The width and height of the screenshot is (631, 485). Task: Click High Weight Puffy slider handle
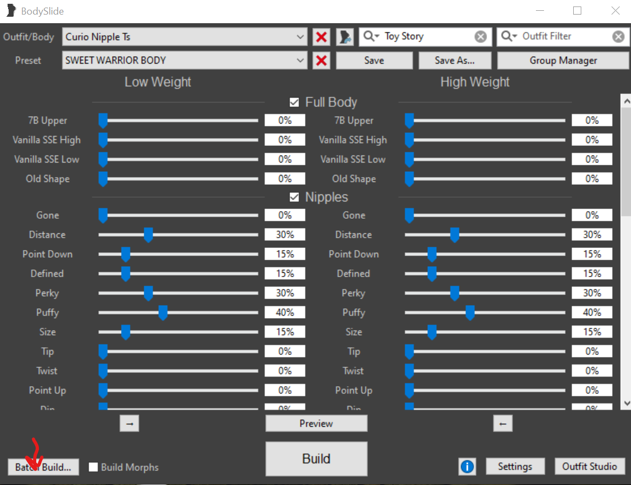pos(469,313)
